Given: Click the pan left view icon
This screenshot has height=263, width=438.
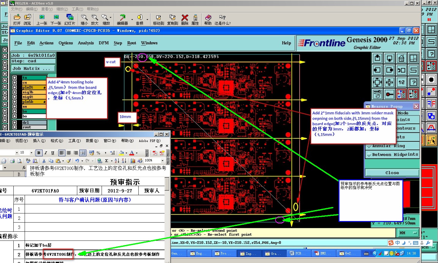Looking at the screenshot, I should tap(377, 70).
